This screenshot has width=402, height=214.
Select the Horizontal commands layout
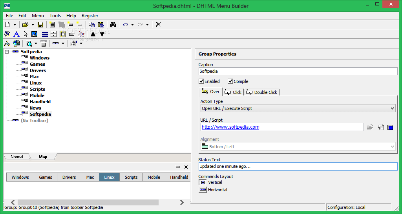click(203, 190)
